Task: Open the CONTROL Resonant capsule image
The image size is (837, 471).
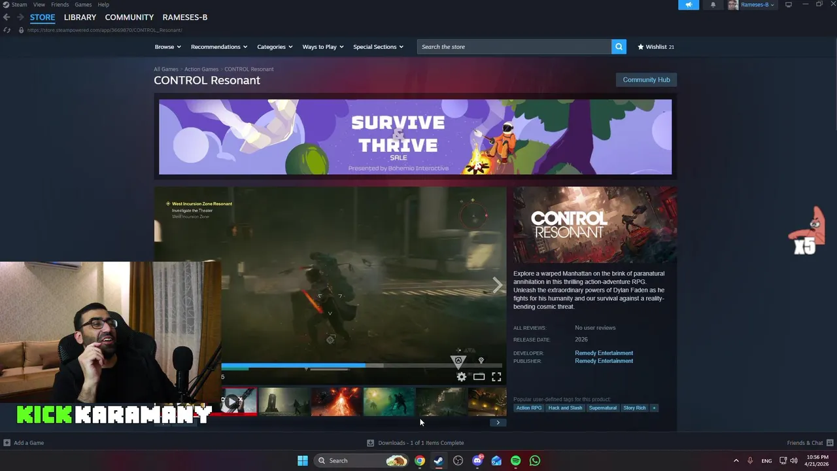Action: point(595,225)
